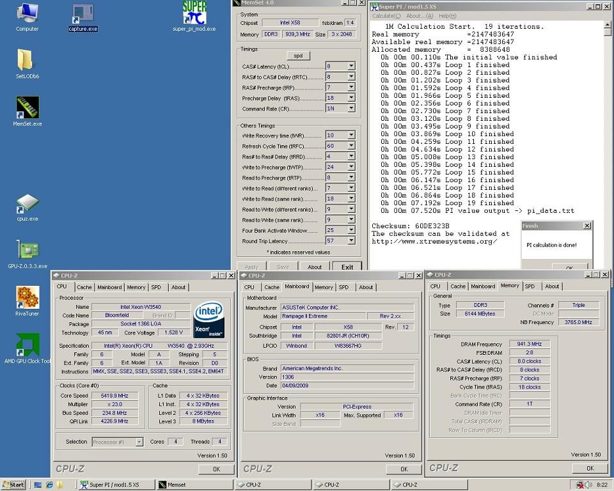The width and height of the screenshot is (614, 491).
Task: Click the volume icon in system tray
Action: click(588, 485)
